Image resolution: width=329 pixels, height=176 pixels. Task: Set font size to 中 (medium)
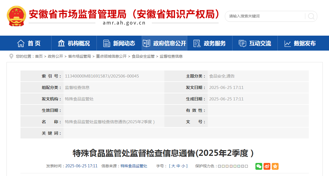178,166
